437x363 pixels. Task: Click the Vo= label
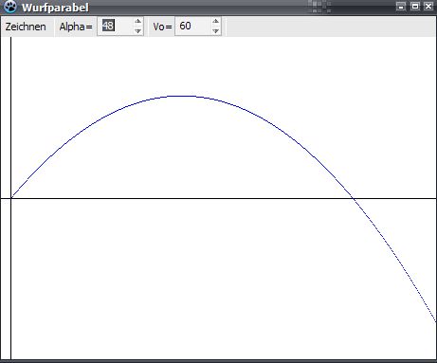(162, 27)
